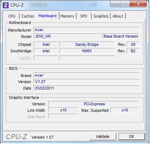The image size is (150, 144).
Task: Go to the Memory tab
Action: pos(67,16)
